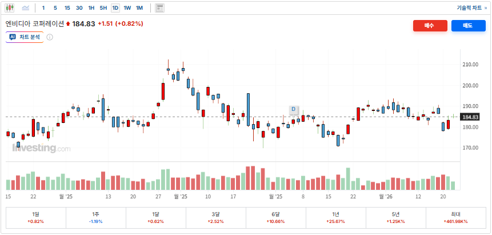Viewport: 492px width, 235px height.
Task: Select the 1D interval
Action: (x=115, y=8)
